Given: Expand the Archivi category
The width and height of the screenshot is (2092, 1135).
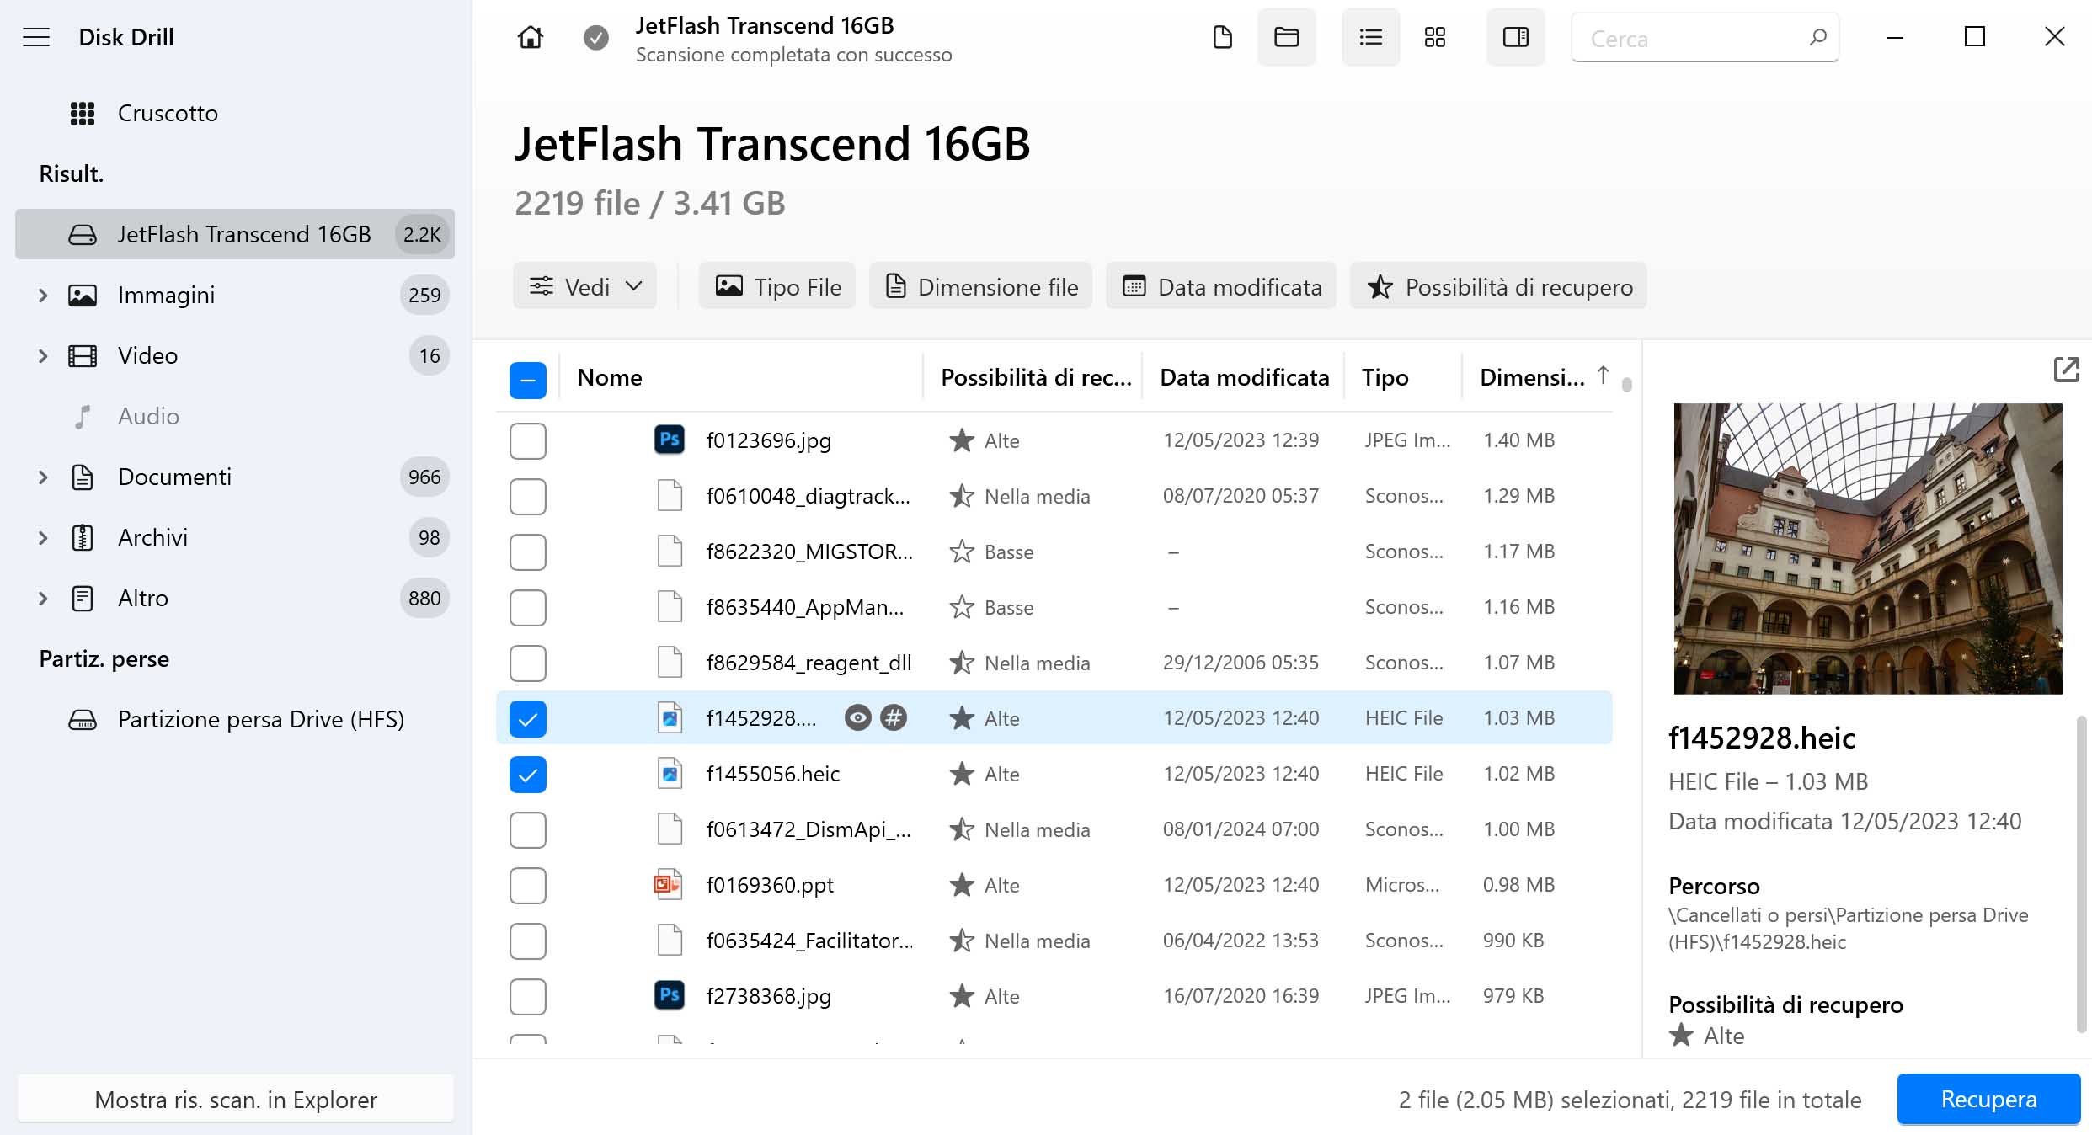Looking at the screenshot, I should pyautogui.click(x=43, y=537).
